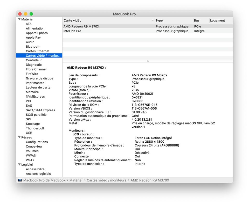
Task: Show Wi-Fi network information
Action: point(30,160)
